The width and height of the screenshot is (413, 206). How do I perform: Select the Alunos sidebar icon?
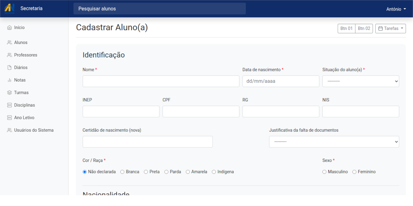pos(9,42)
